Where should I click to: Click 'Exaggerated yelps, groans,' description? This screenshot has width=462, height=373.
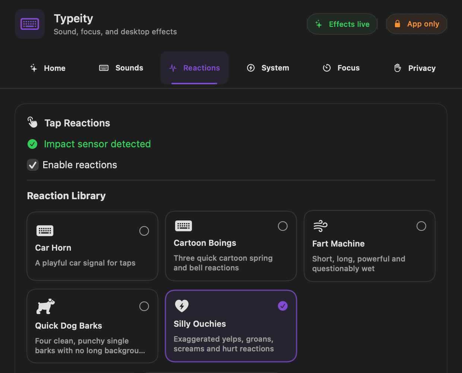[224, 339]
